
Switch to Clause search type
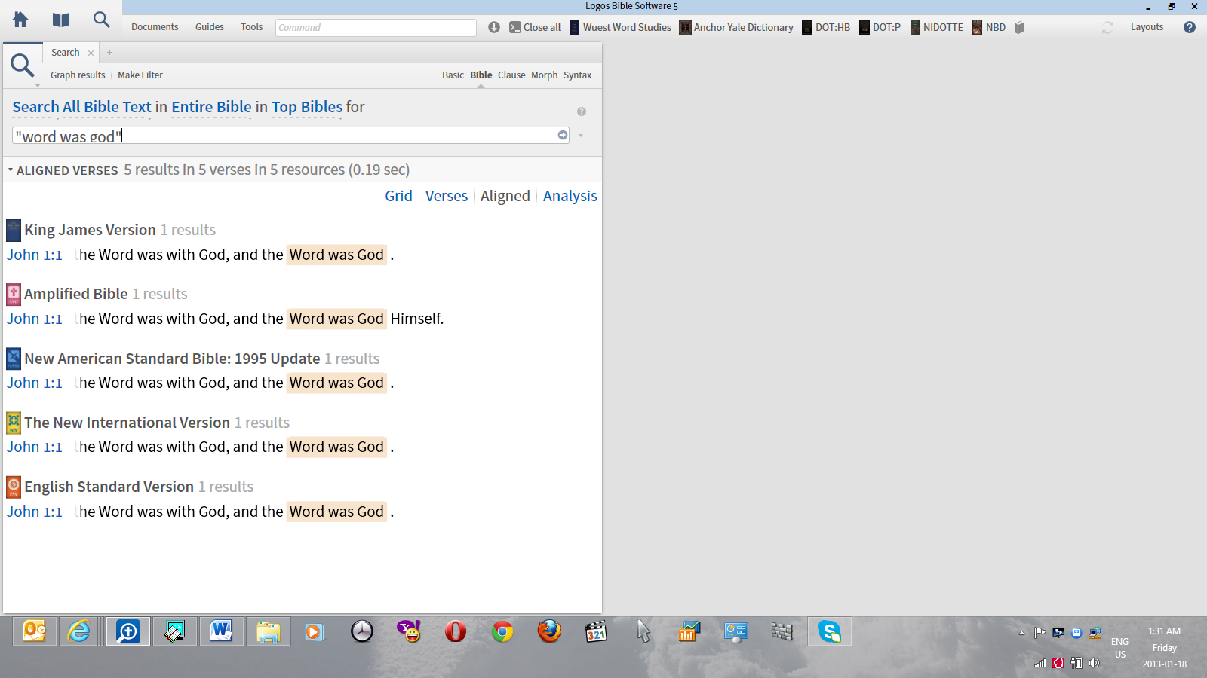tap(511, 75)
